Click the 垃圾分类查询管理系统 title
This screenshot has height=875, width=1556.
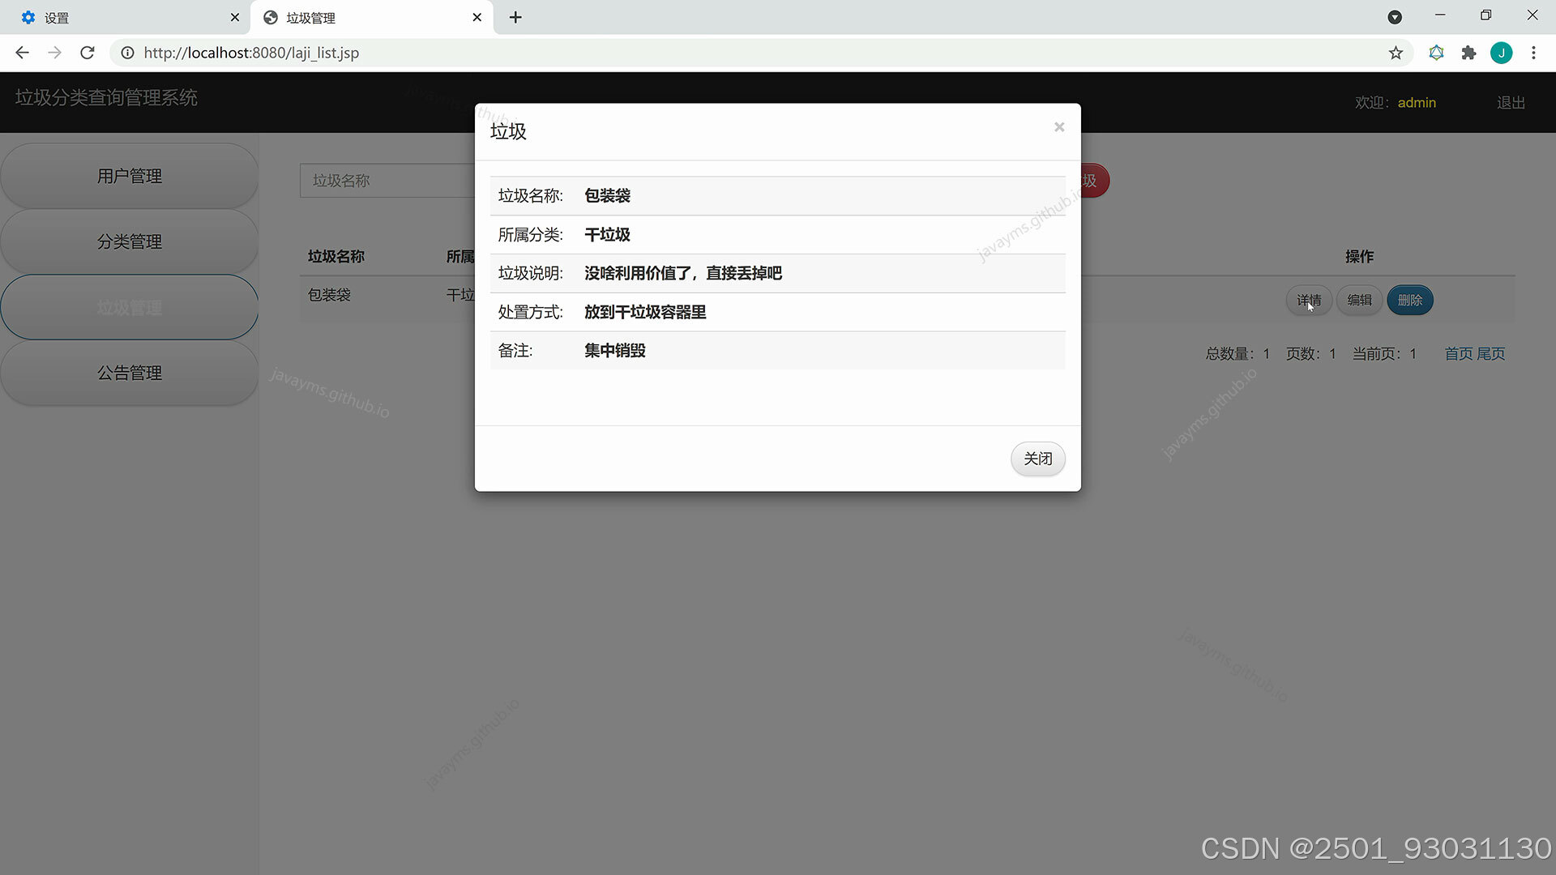[x=106, y=98]
